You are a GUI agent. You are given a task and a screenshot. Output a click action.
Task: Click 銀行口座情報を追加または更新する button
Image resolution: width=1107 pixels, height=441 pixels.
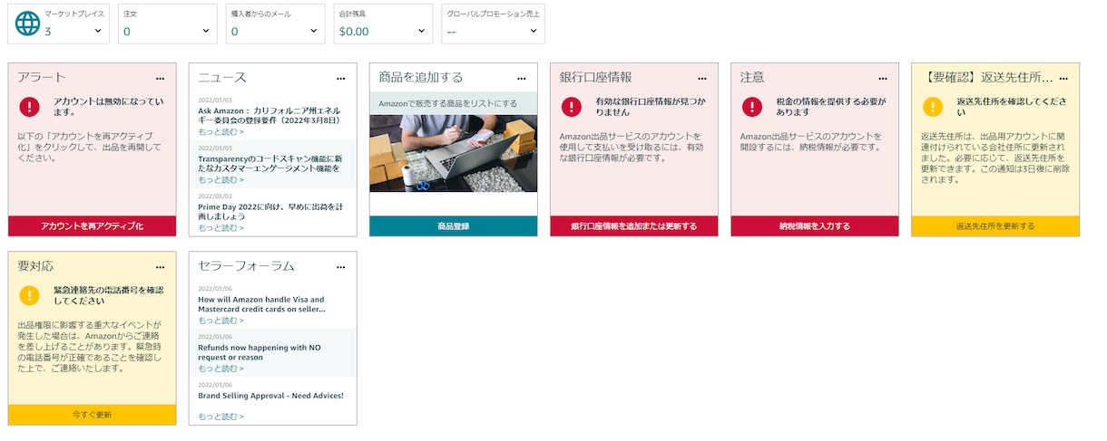coord(634,226)
